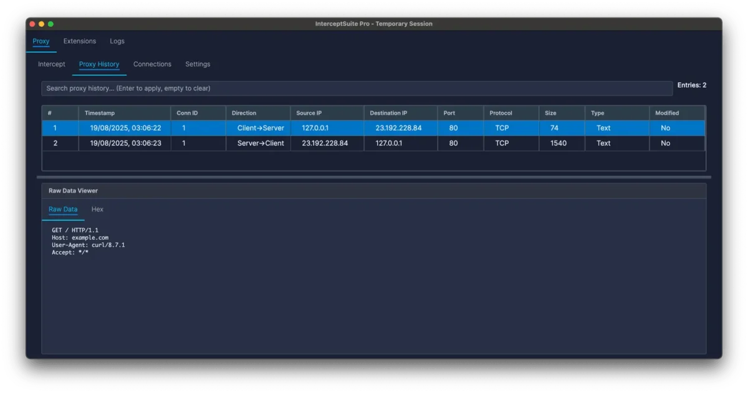
Task: Switch to the Proxy main tab
Action: tap(41, 41)
